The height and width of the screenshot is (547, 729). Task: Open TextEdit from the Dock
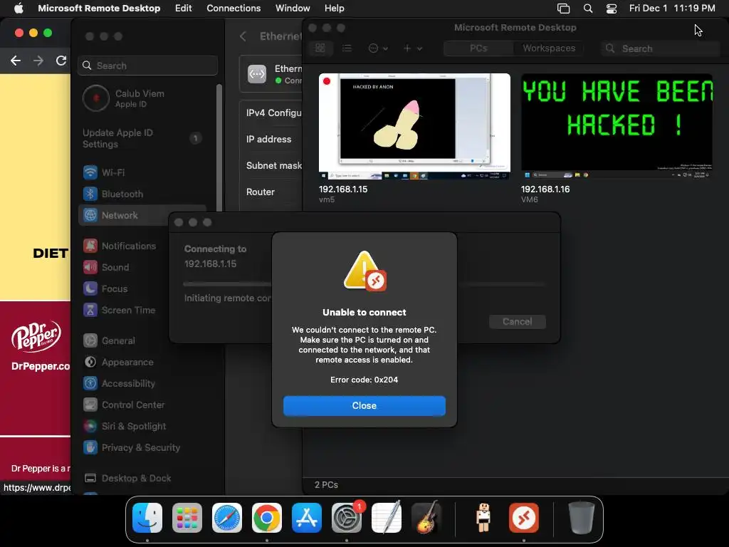pyautogui.click(x=387, y=518)
